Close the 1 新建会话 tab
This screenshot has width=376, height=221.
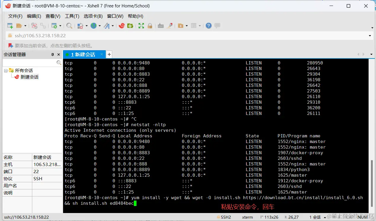[102, 54]
